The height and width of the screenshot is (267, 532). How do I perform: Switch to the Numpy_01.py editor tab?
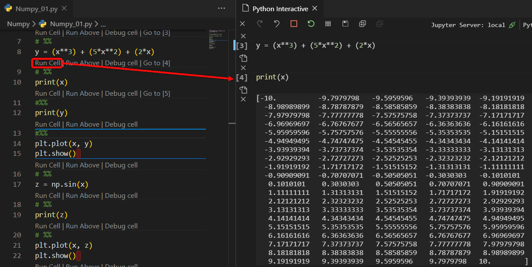36,9
